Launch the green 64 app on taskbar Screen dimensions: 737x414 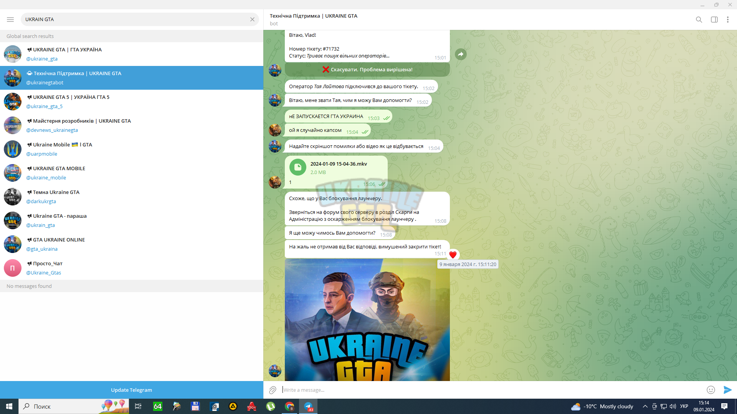pyautogui.click(x=158, y=406)
